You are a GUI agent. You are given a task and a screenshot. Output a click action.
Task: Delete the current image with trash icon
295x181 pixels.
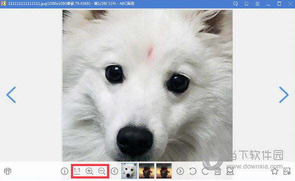pyautogui.click(x=217, y=171)
